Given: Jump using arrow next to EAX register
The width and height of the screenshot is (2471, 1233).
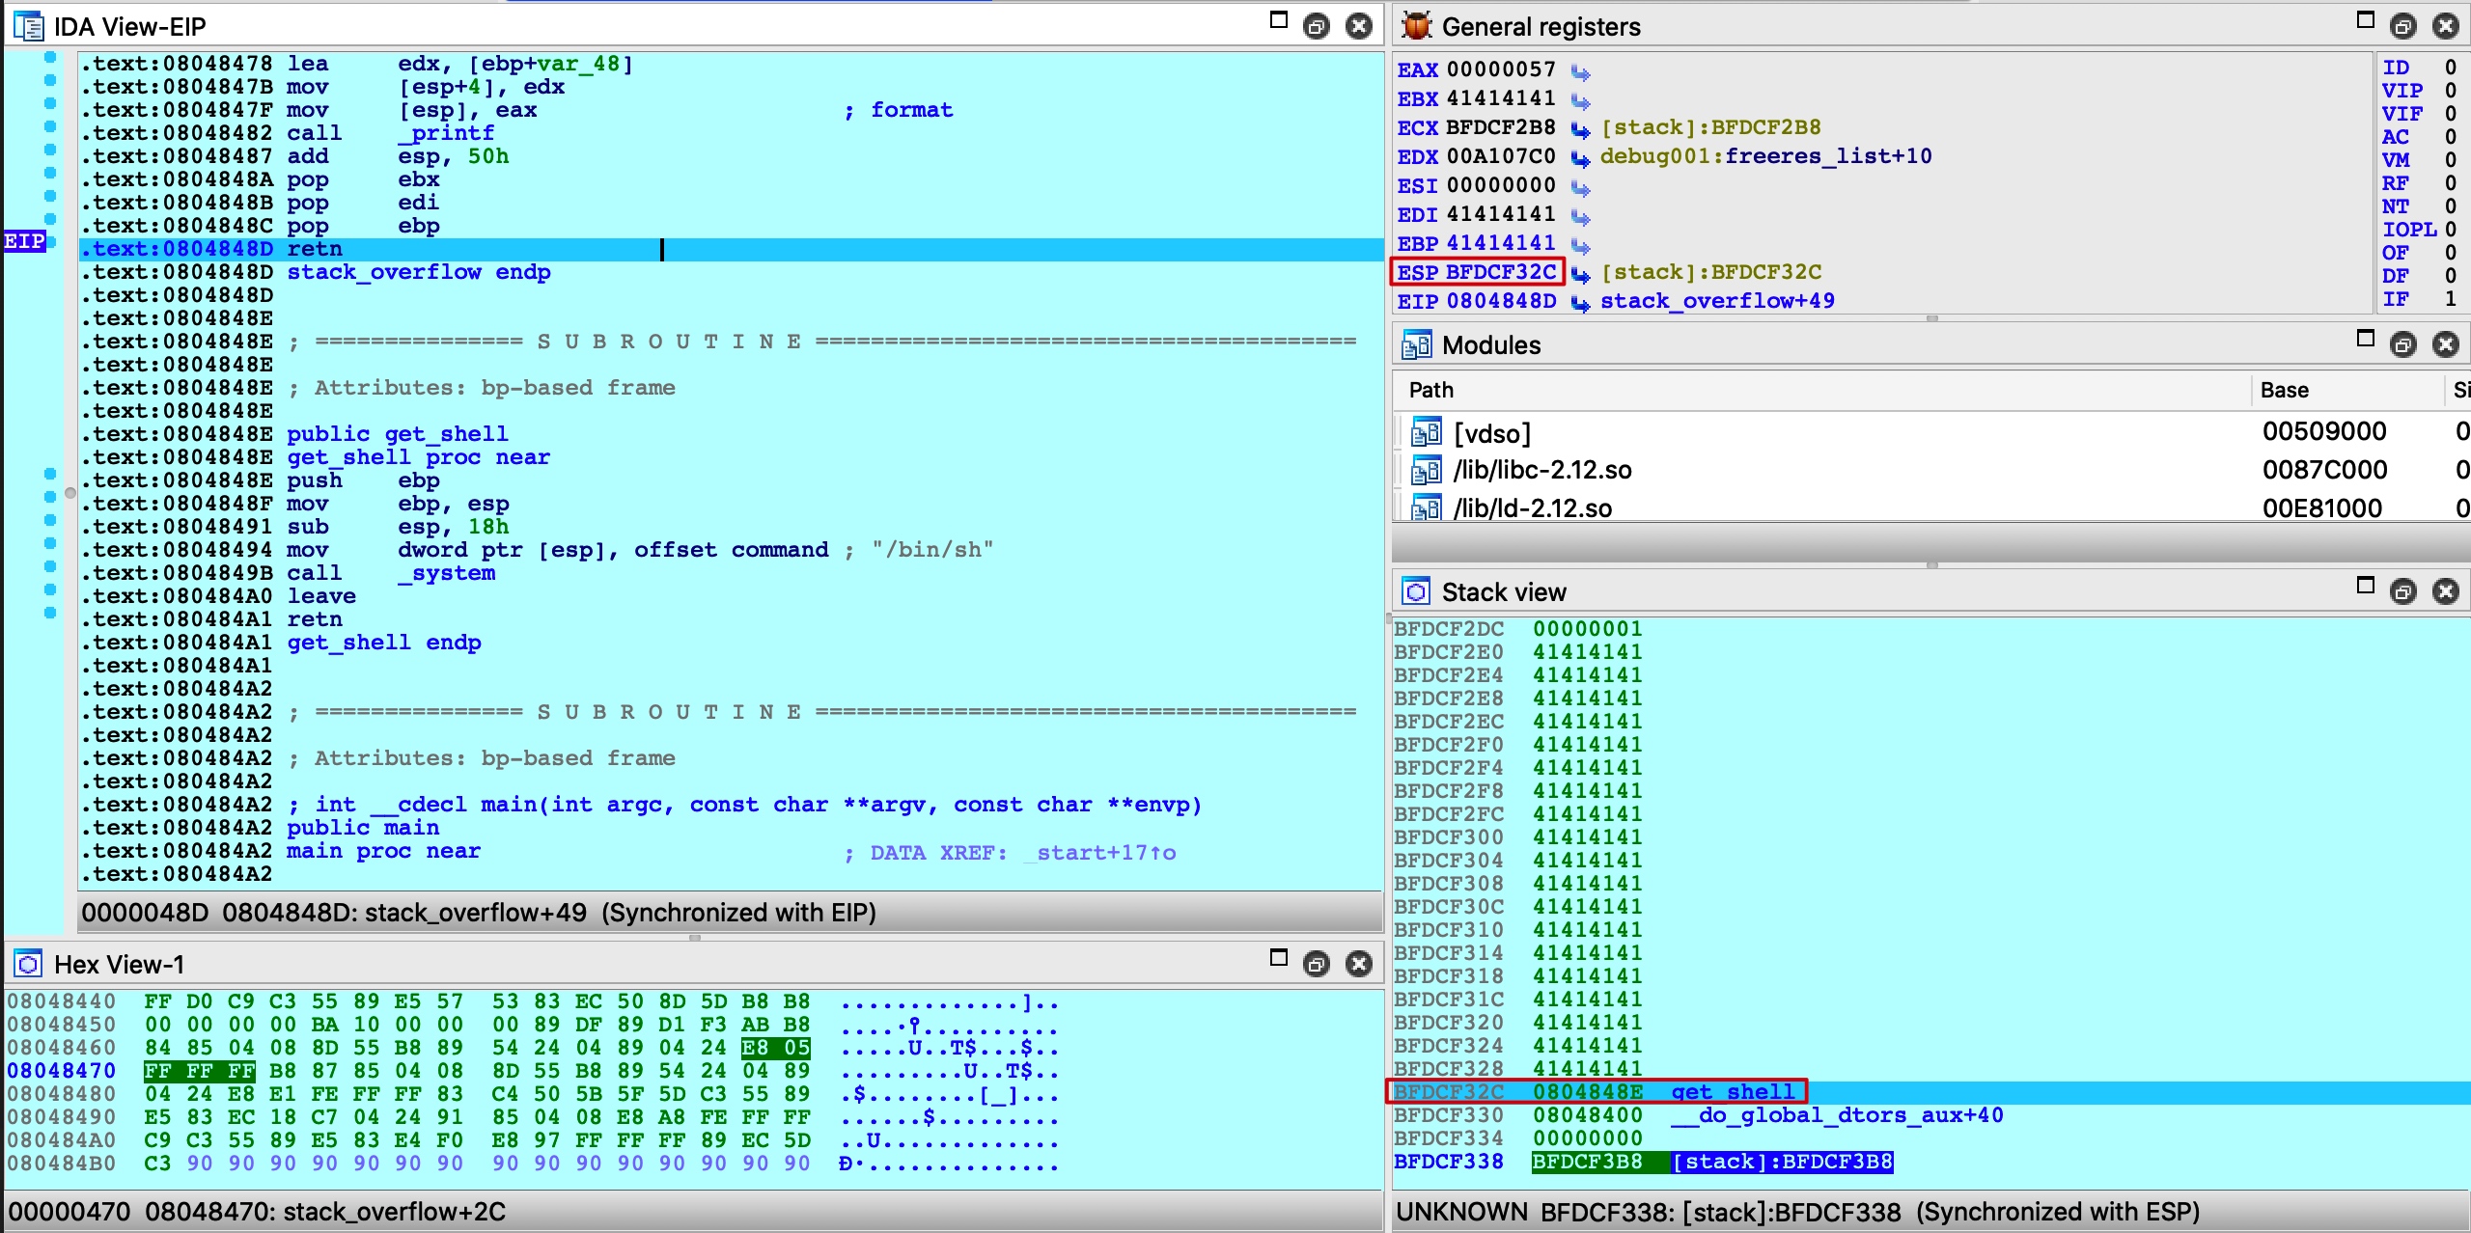Looking at the screenshot, I should click(1580, 71).
